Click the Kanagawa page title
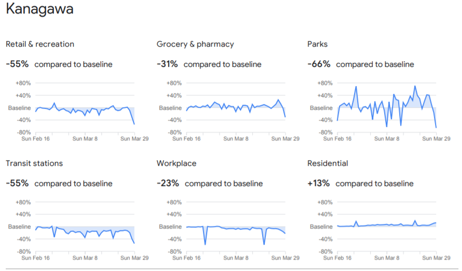This screenshot has width=462, height=271. click(x=39, y=9)
